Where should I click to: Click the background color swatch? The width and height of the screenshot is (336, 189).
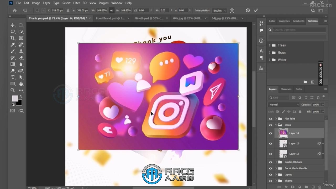[19, 103]
